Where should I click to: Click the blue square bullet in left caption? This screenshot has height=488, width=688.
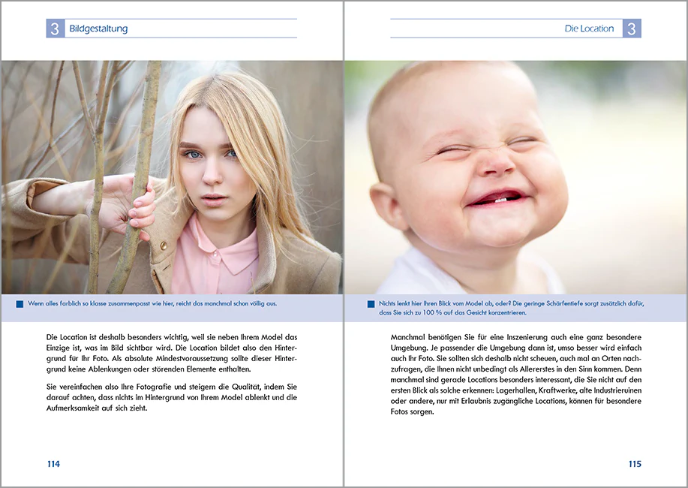[20, 304]
